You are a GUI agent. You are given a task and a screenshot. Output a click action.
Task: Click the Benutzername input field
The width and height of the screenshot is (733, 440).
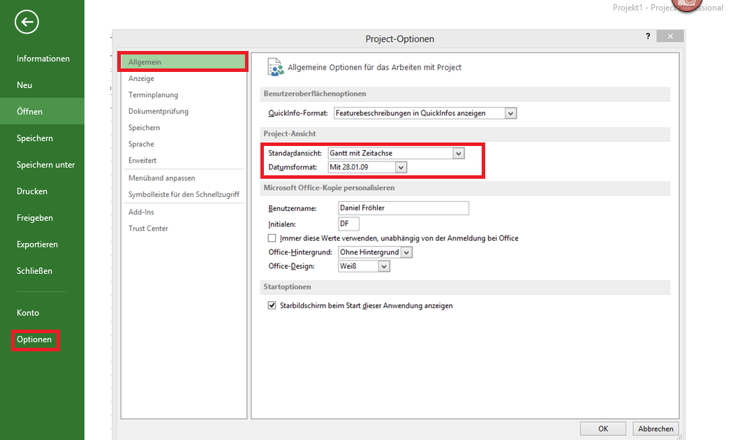[x=403, y=208]
